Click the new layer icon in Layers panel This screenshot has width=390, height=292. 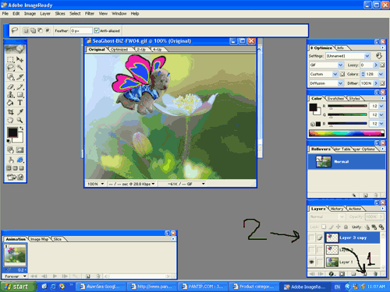tap(365, 274)
